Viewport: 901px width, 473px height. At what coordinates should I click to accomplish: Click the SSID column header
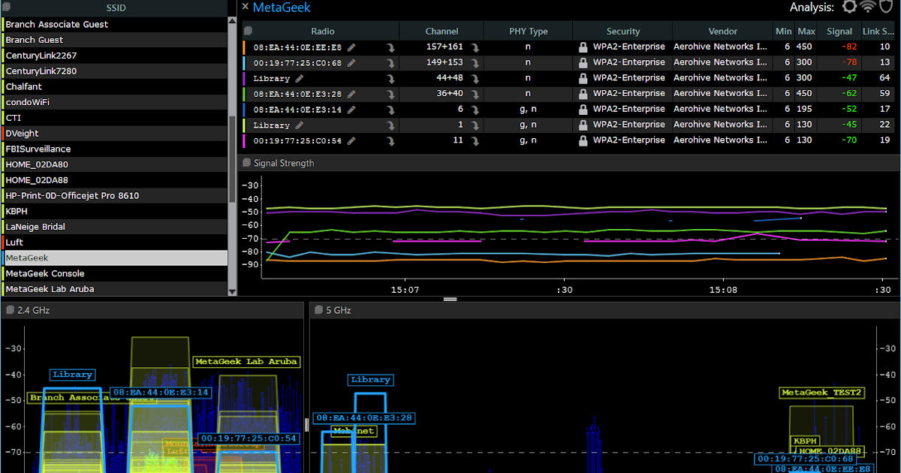(114, 8)
